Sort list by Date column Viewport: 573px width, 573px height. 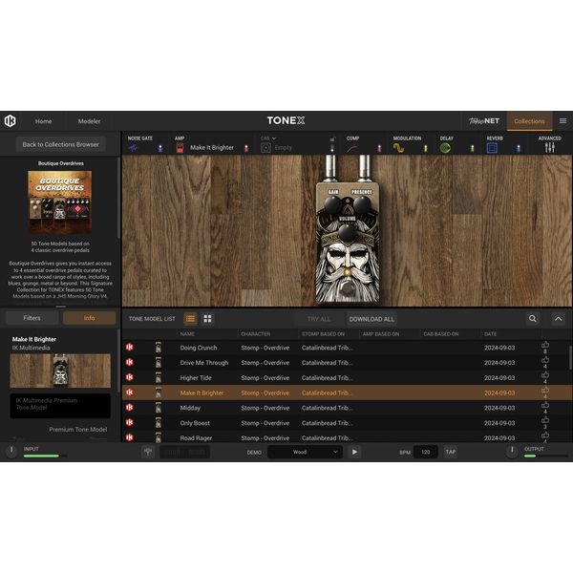[491, 334]
